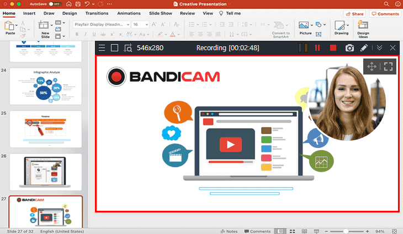The image size is (403, 234).
Task: Open the Bandicam drawing pencil tool
Action: point(364,48)
